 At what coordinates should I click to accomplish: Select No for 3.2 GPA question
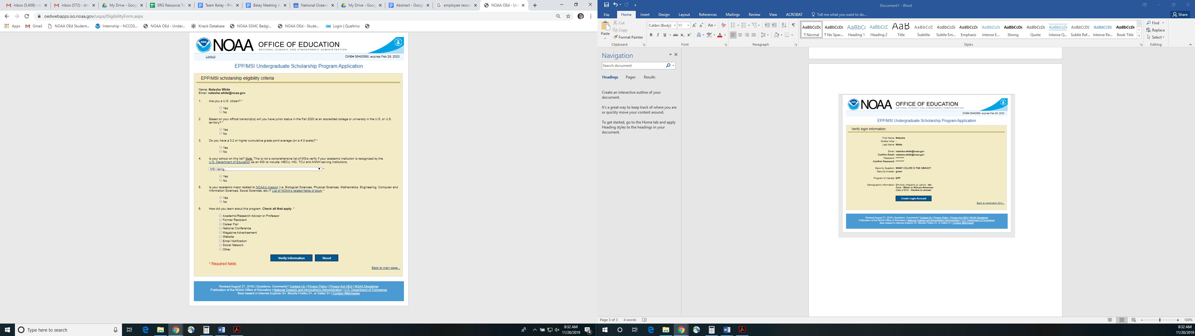tap(221, 152)
